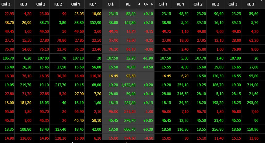
Task: Sort by matched KL column header
Action: coord(128,4)
